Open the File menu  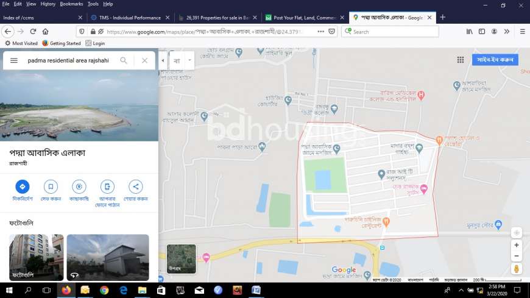5,4
